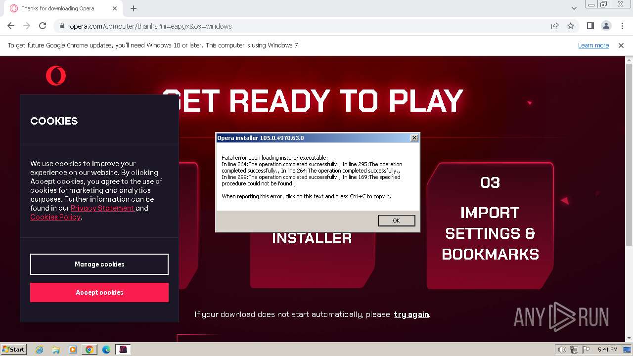Viewport: 633px width, 356px height.
Task: Click the page vertical scrollbar
Action: pyautogui.click(x=629, y=154)
